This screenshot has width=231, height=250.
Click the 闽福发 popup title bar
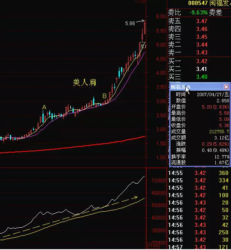pos(200,87)
